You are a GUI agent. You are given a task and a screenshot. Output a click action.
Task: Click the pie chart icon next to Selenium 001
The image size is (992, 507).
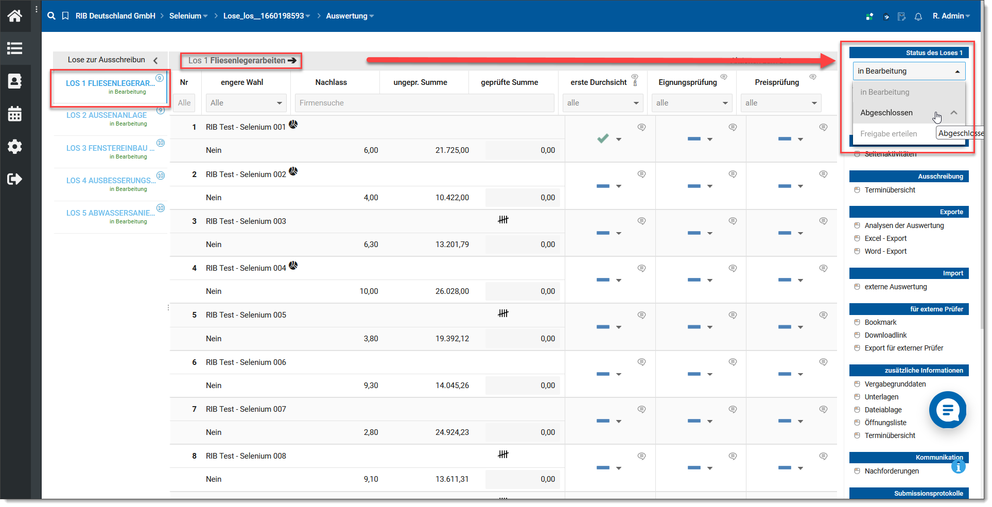pos(293,124)
